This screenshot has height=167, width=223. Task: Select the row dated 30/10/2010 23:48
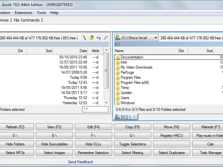52,57
